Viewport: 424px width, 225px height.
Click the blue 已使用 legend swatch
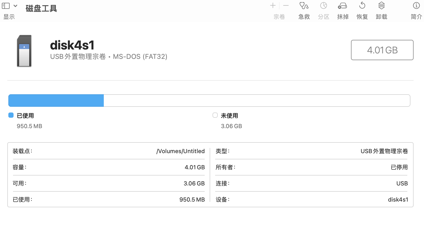[11, 115]
